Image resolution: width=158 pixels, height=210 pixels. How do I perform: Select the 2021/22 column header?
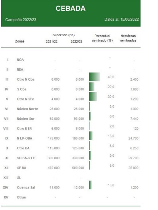click(x=52, y=42)
